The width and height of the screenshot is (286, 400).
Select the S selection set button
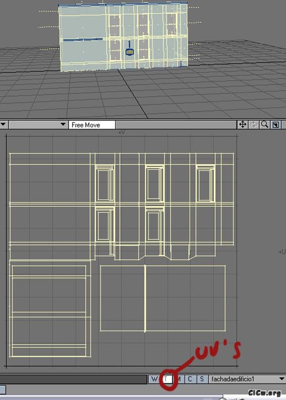[x=202, y=379]
